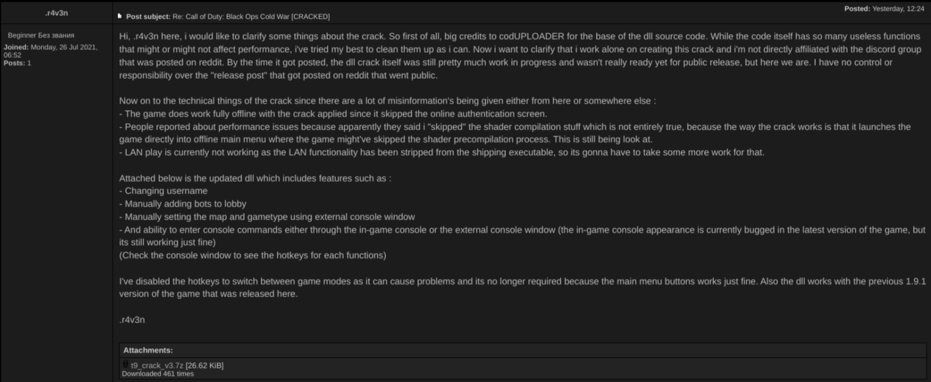Click the Downloaded 461 times text
Image resolution: width=931 pixels, height=382 pixels.
pyautogui.click(x=158, y=374)
